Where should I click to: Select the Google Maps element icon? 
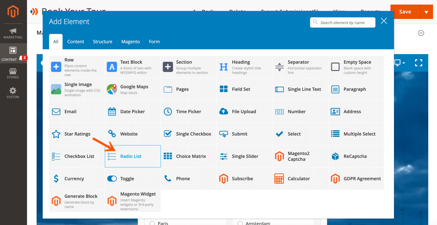pyautogui.click(x=112, y=89)
